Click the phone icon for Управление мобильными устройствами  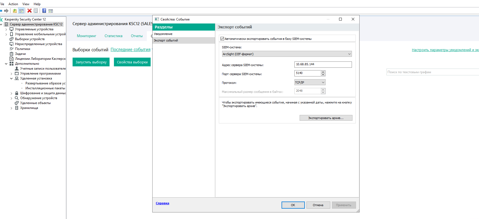click(12, 34)
